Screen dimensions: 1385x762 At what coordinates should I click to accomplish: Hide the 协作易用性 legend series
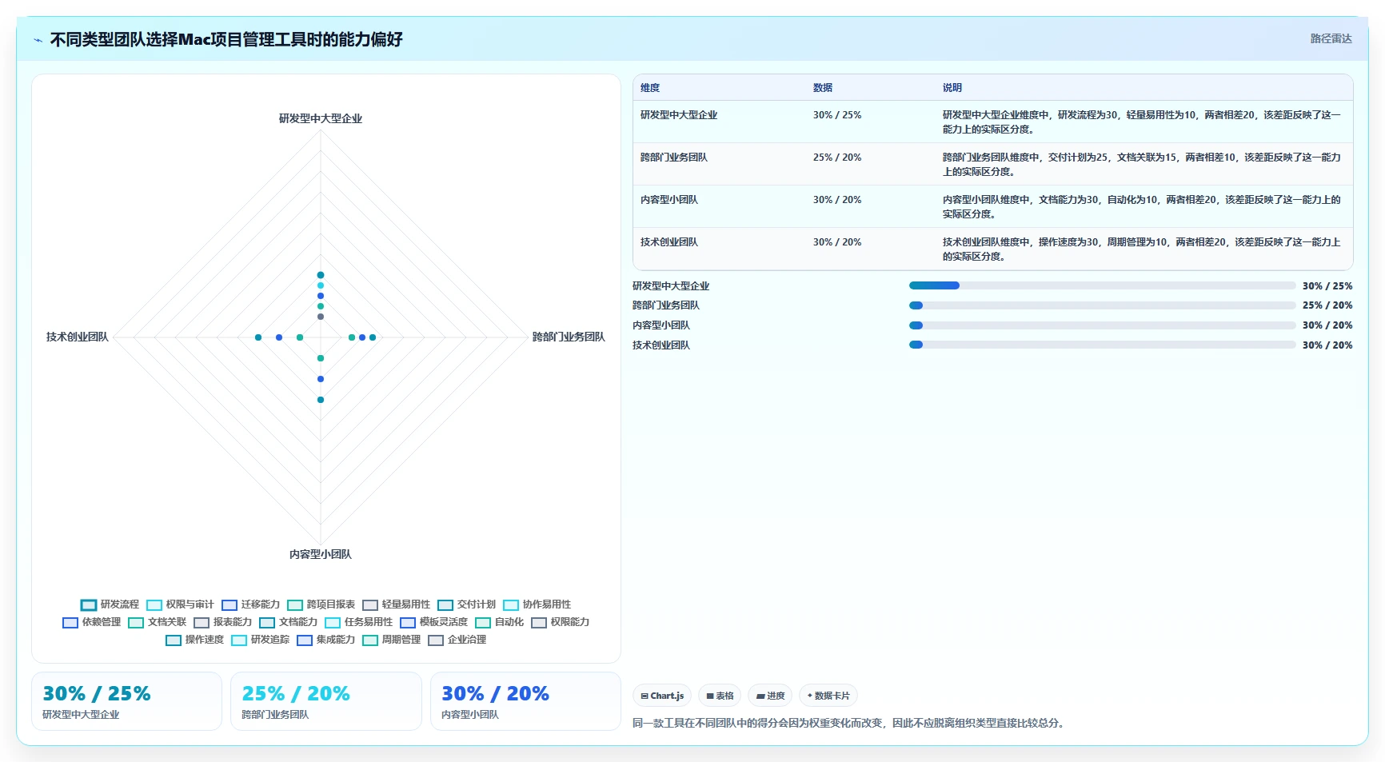537,604
